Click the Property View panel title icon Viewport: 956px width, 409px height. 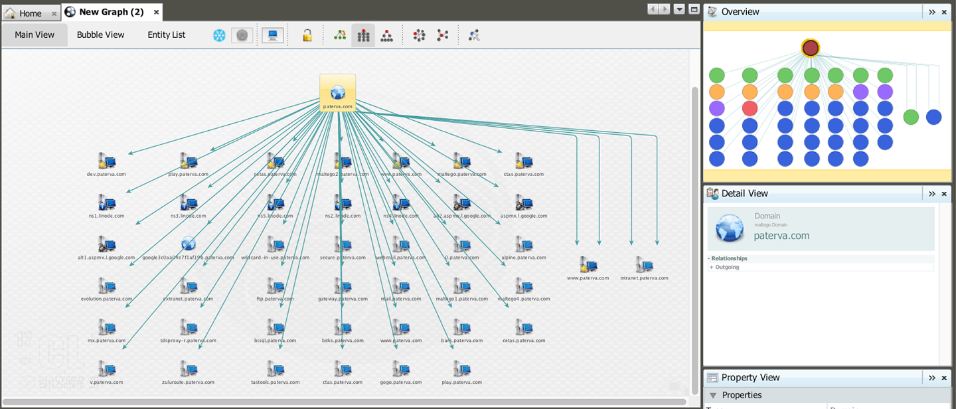click(x=712, y=377)
